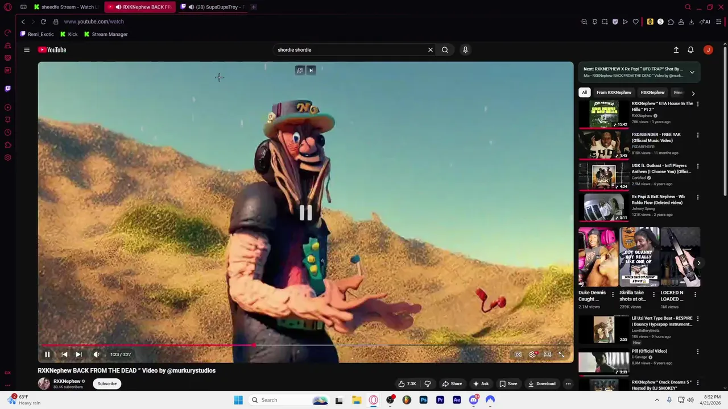Open YouTube notifications bell
This screenshot has width=728, height=409.
click(x=690, y=50)
